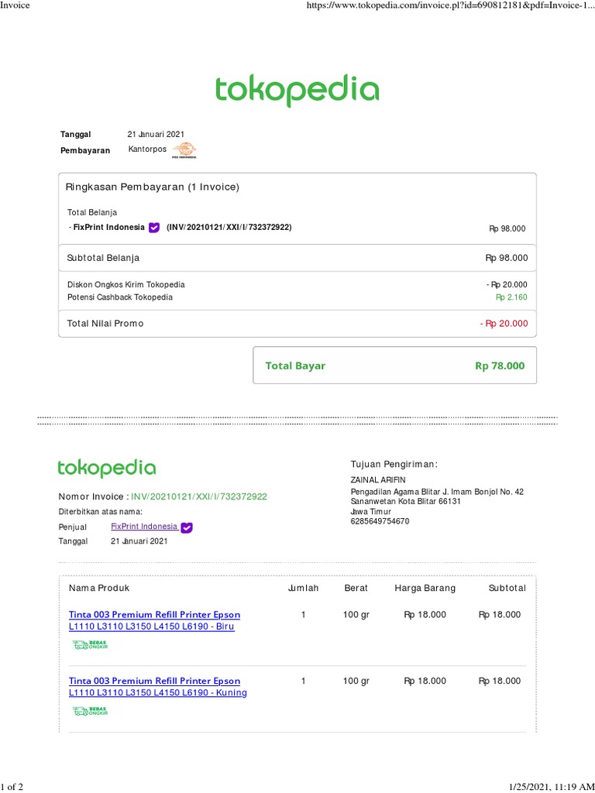Click the purple badge in payment summary
The image size is (595, 793).
pos(154,228)
